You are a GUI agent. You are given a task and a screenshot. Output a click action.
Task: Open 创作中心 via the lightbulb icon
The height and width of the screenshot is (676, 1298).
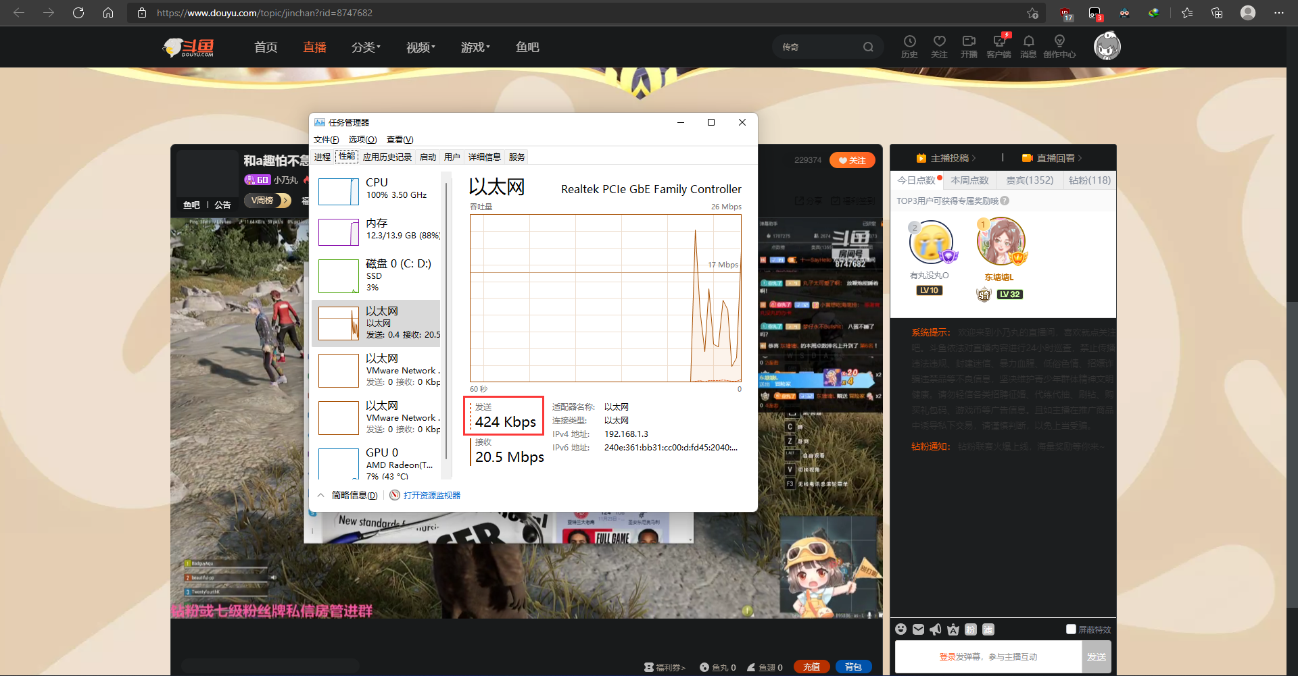point(1060,46)
